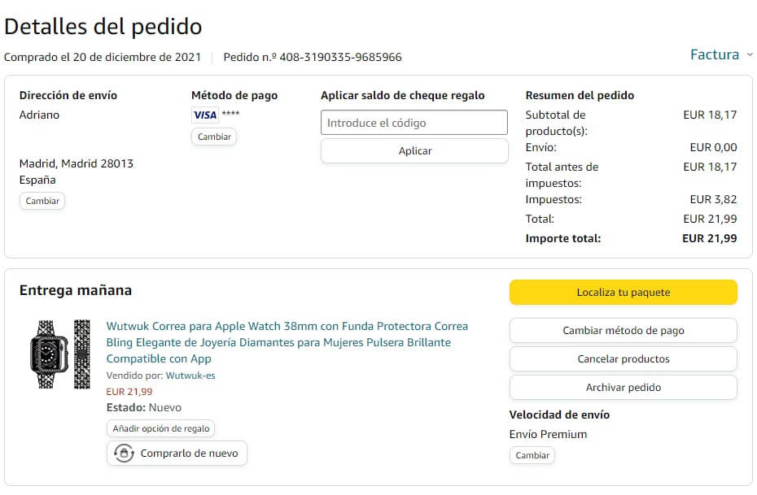Archive the order with Archivar pedido
Image resolution: width=757 pixels, height=495 pixels.
623,388
